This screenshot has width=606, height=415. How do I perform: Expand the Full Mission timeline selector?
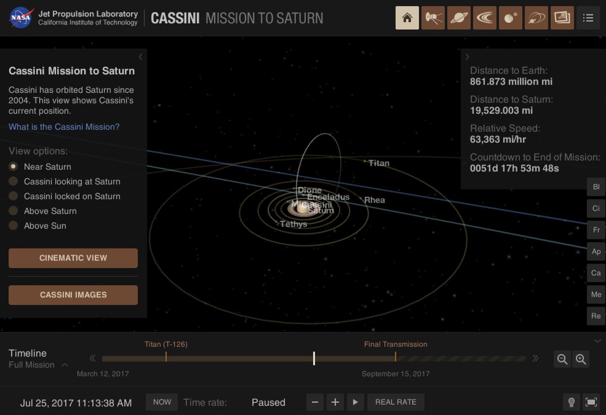(x=65, y=365)
